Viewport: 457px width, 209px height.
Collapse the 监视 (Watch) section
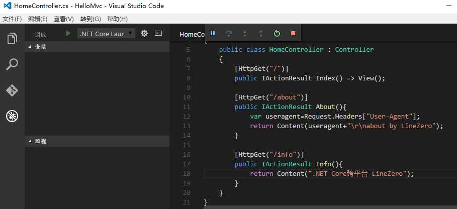[97, 141]
